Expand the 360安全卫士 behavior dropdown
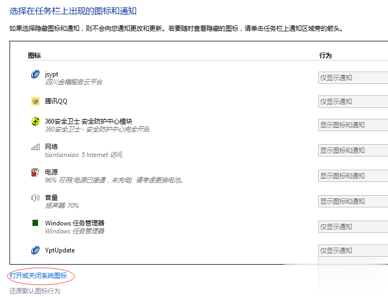This screenshot has width=388, height=297. [353, 125]
